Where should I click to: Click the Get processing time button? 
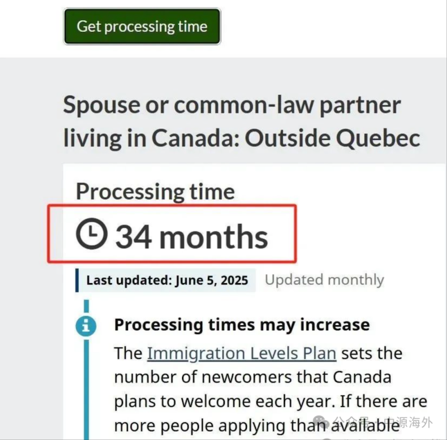(142, 26)
